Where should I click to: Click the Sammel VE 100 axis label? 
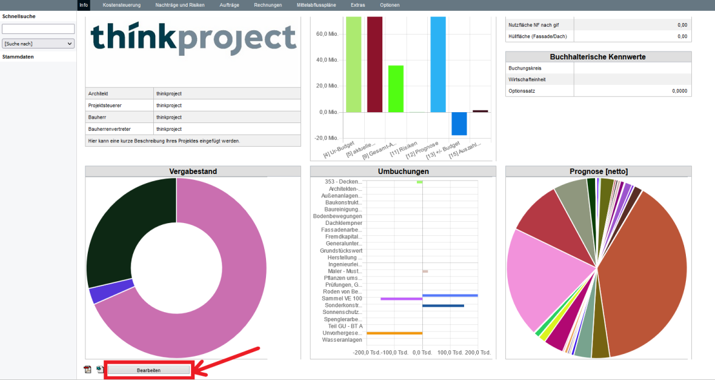(342, 298)
